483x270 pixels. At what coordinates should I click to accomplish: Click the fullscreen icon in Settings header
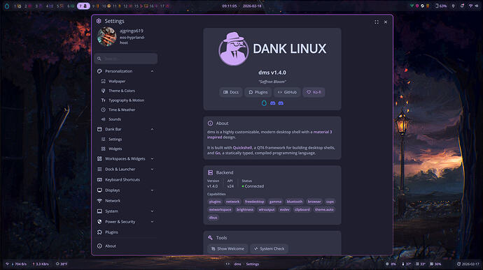pyautogui.click(x=377, y=22)
